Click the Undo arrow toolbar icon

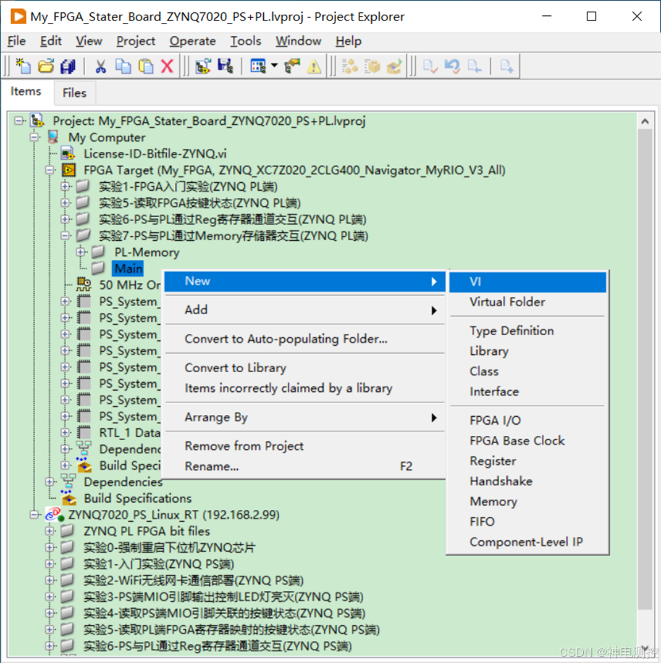point(452,66)
